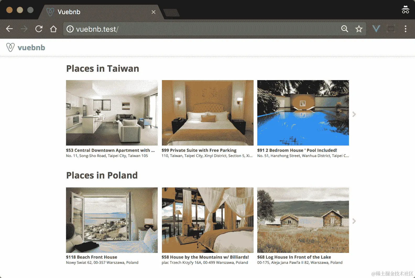Advance the Poland carousel with right chevron

coord(354,221)
